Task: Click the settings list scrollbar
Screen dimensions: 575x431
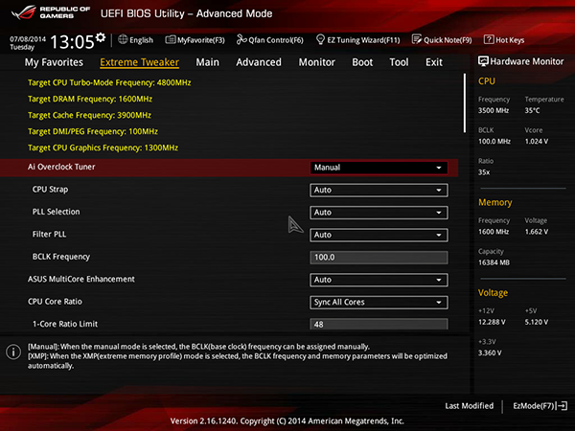Action: [465, 103]
